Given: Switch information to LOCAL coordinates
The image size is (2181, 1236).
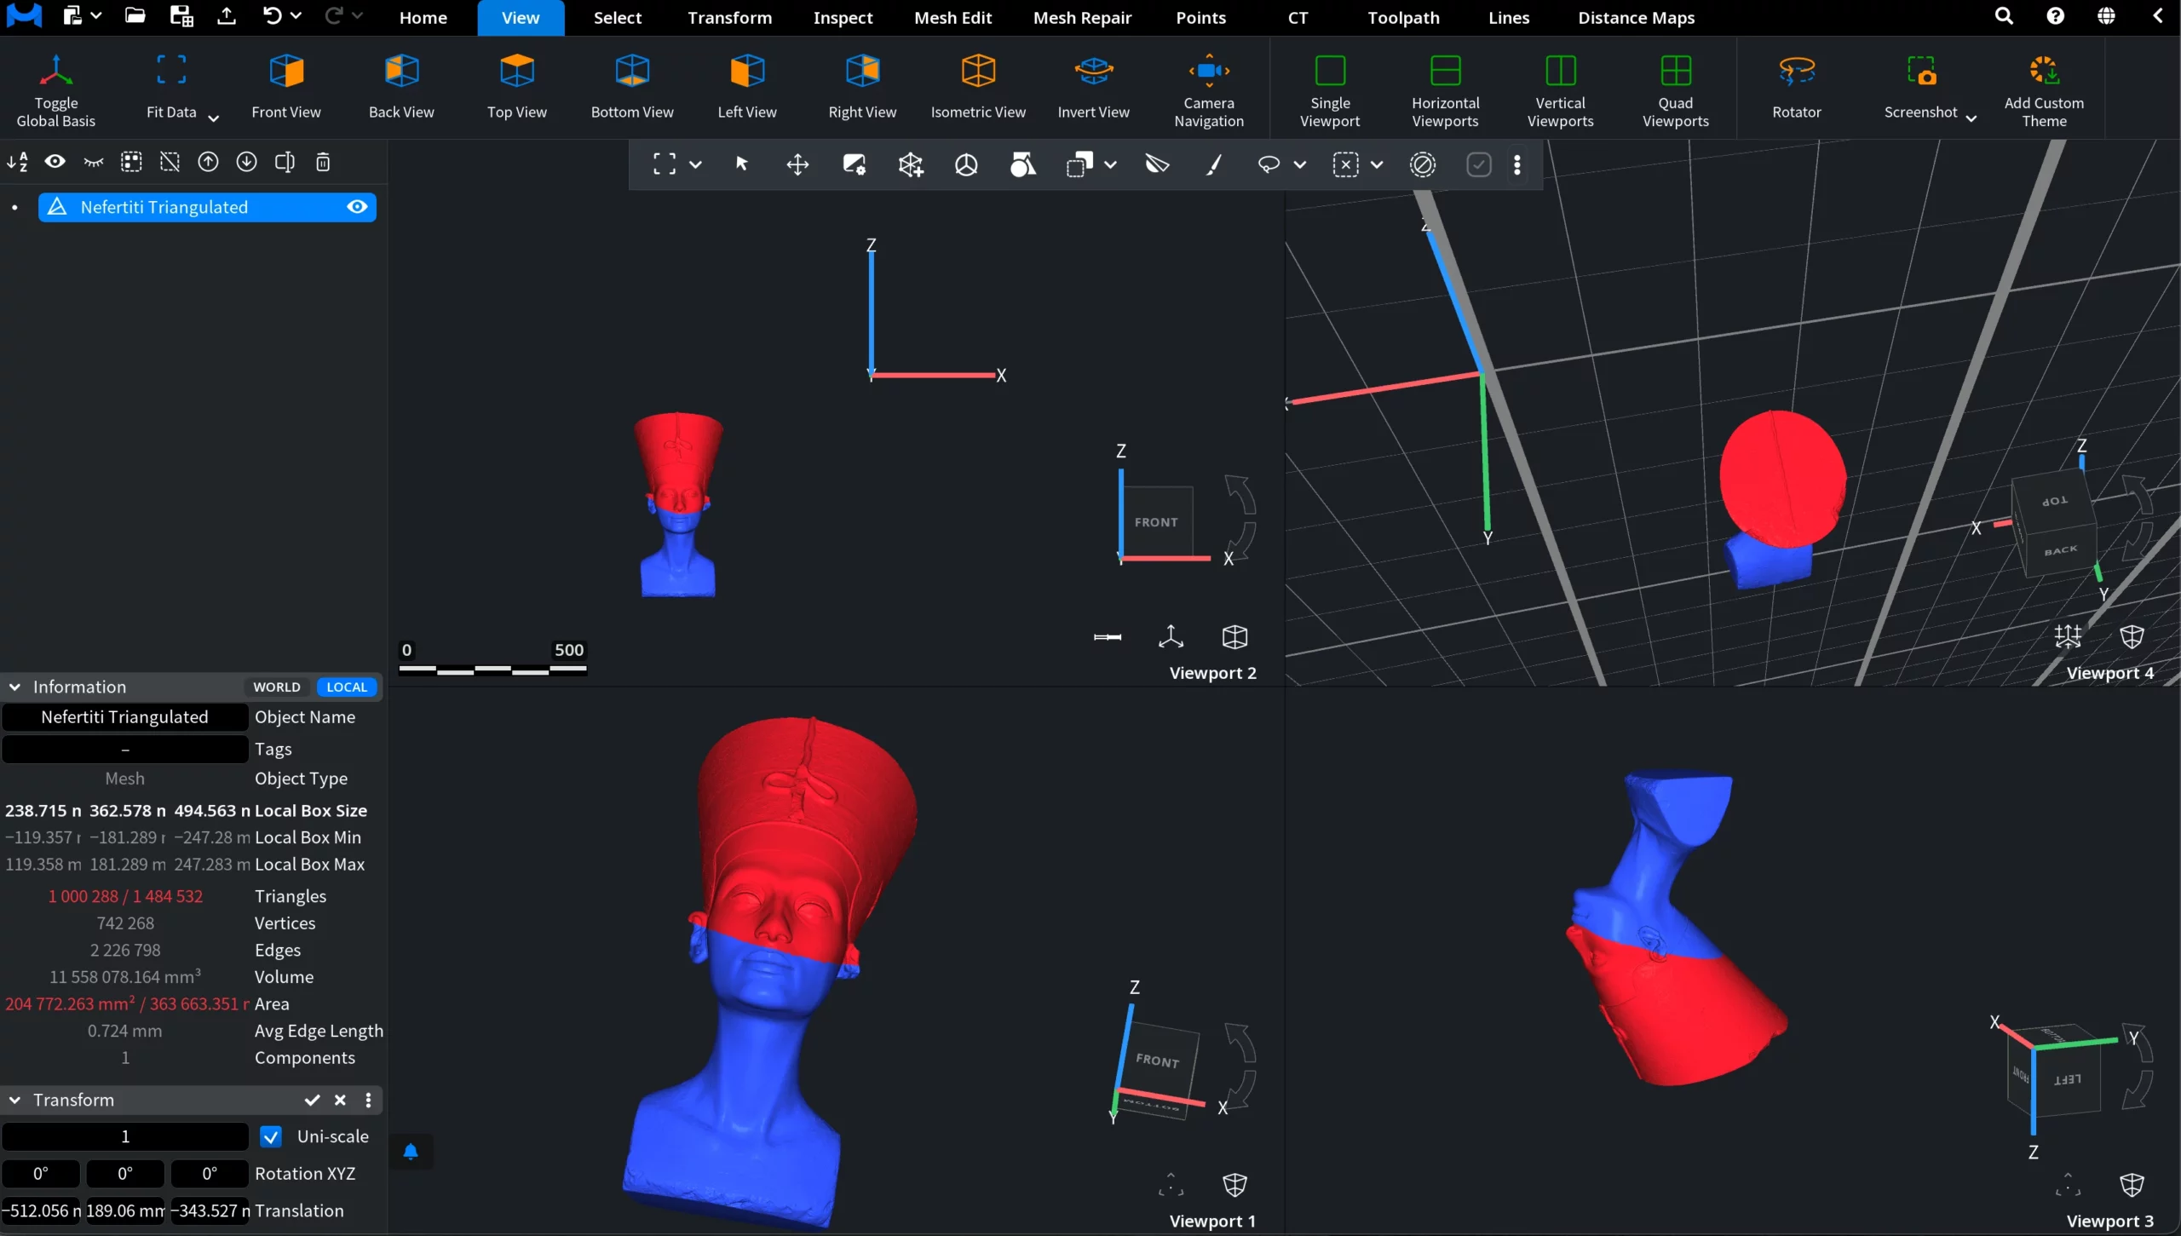Looking at the screenshot, I should click(x=347, y=687).
